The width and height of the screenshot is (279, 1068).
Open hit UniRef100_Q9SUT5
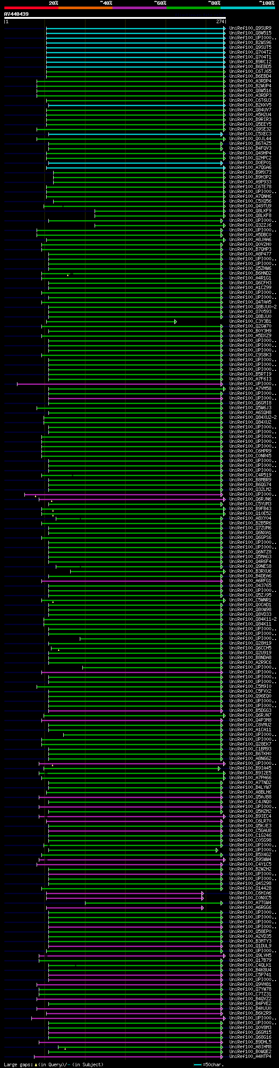[250, 48]
